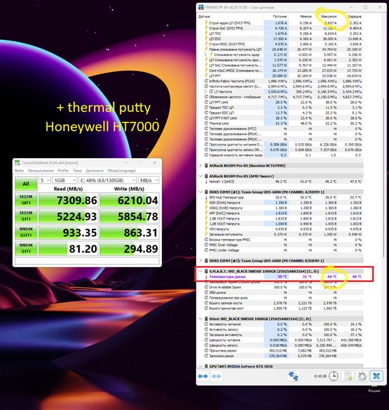389x410 pixels.
Task: Click the circle icon beside Швидкість читання
Action: [206, 340]
